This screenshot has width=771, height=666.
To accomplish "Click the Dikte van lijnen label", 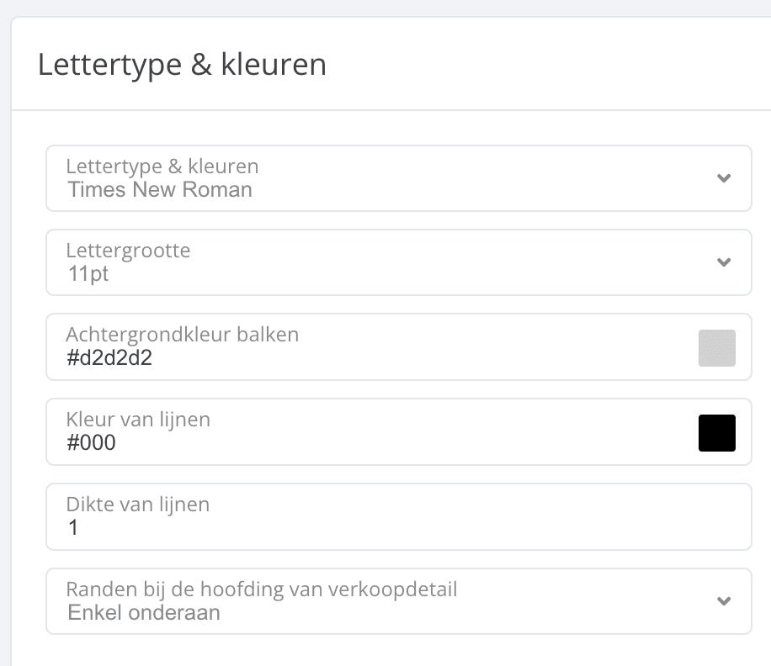I will [138, 505].
